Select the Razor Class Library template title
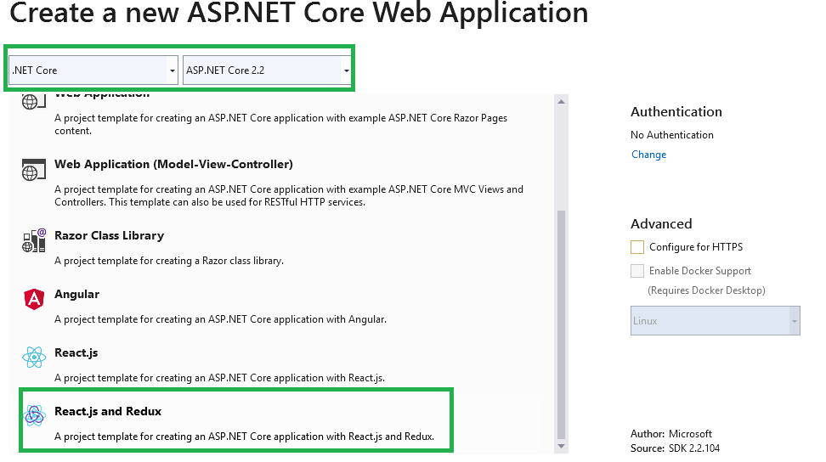The width and height of the screenshot is (826, 462). pyautogui.click(x=109, y=235)
